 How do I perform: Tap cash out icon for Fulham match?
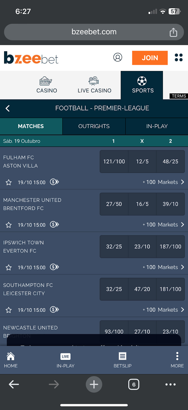(54, 182)
